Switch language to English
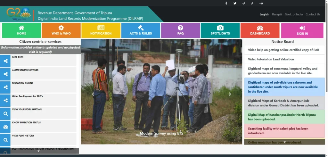328x157 pixels. click(264, 14)
